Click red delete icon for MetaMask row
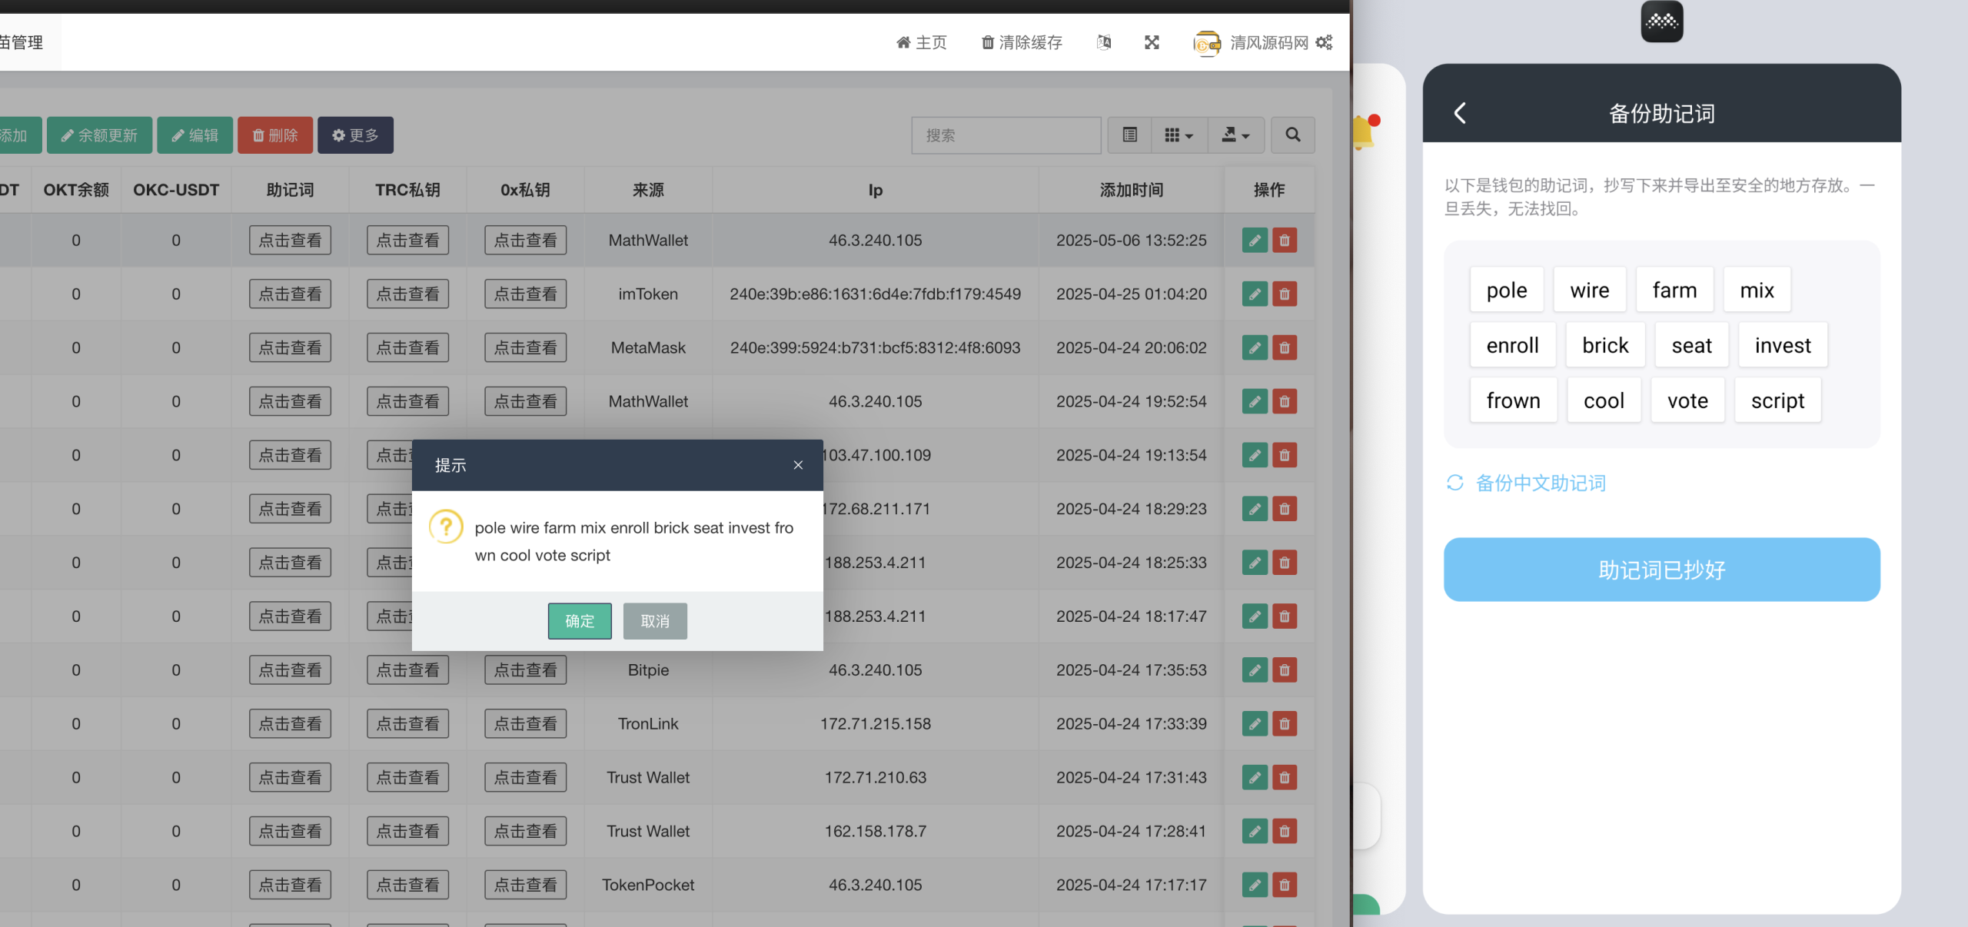The width and height of the screenshot is (1968, 927). coord(1285,347)
